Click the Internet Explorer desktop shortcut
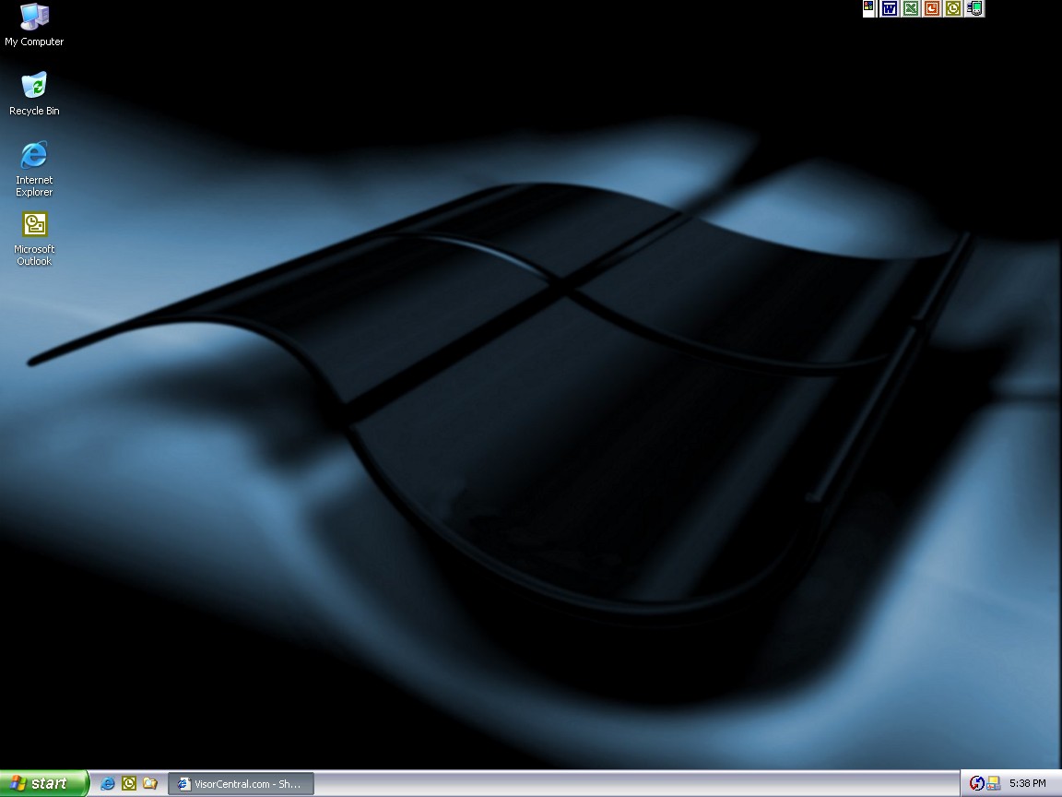Screen dimensions: 1062x797 click(34, 156)
